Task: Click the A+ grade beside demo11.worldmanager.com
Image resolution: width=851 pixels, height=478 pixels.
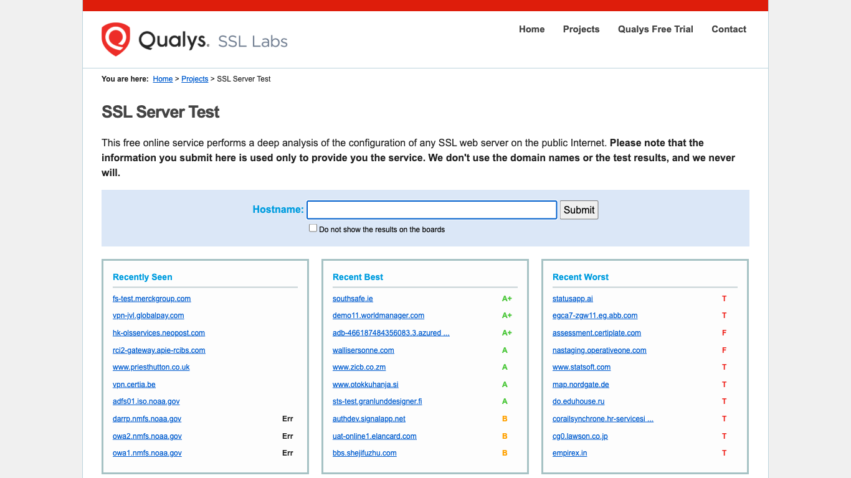Action: point(506,316)
